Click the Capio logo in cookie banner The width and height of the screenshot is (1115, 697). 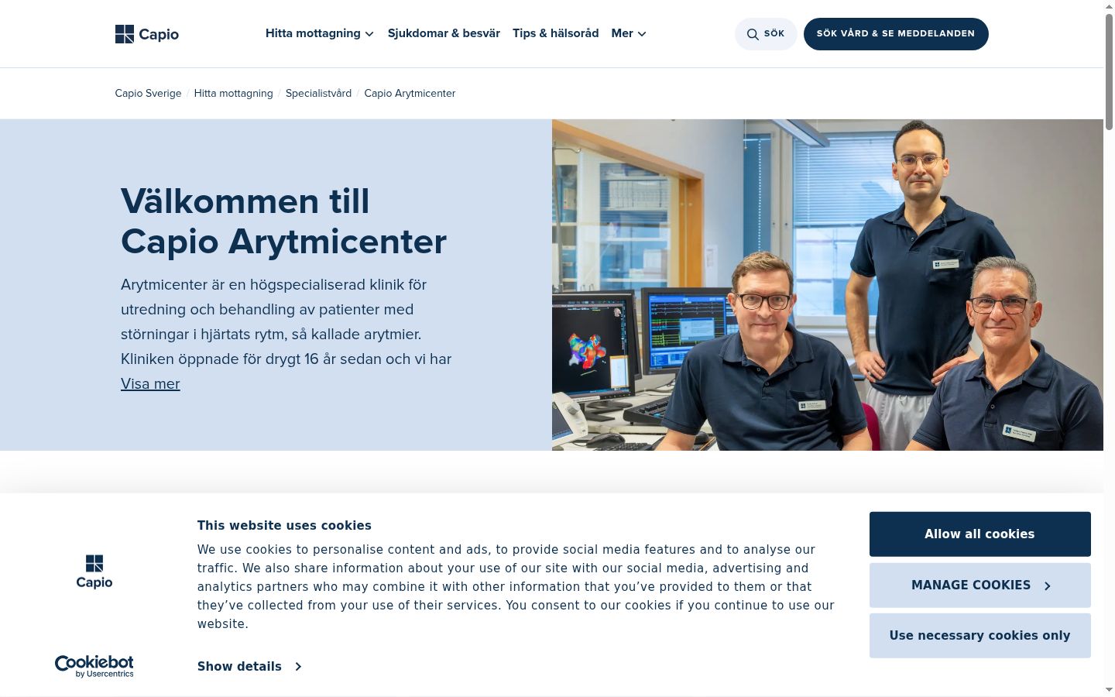pos(94,572)
